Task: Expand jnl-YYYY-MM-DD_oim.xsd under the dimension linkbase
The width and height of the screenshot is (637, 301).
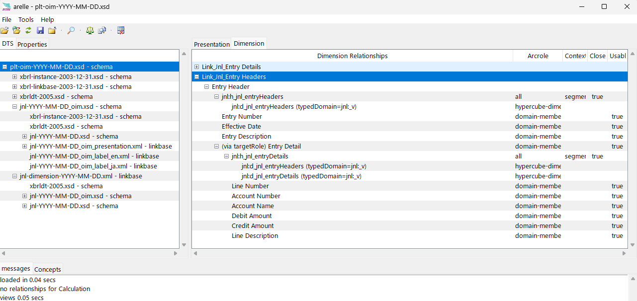Action: 24,196
